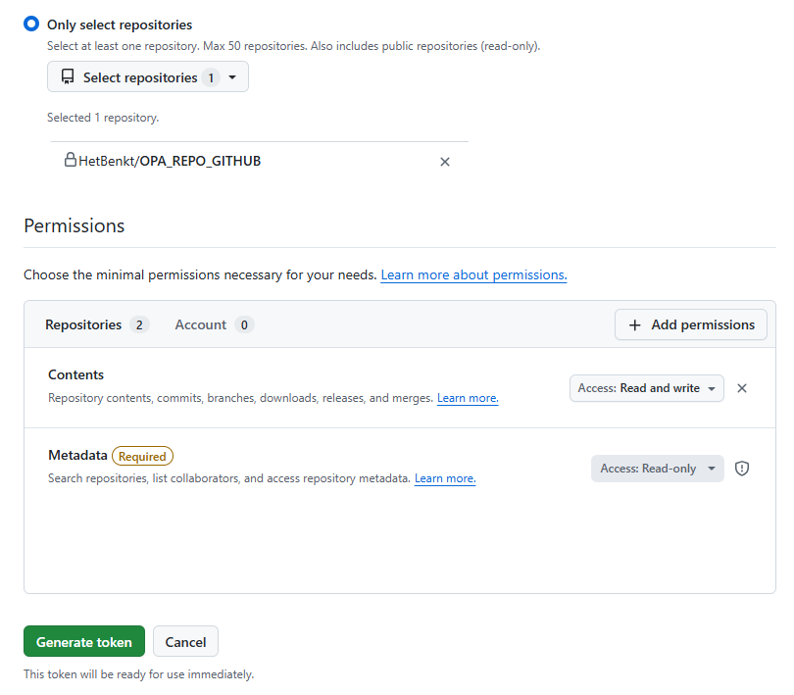Expand the Metadata Access: Read-only dropdown
The height and width of the screenshot is (695, 794).
tap(658, 469)
